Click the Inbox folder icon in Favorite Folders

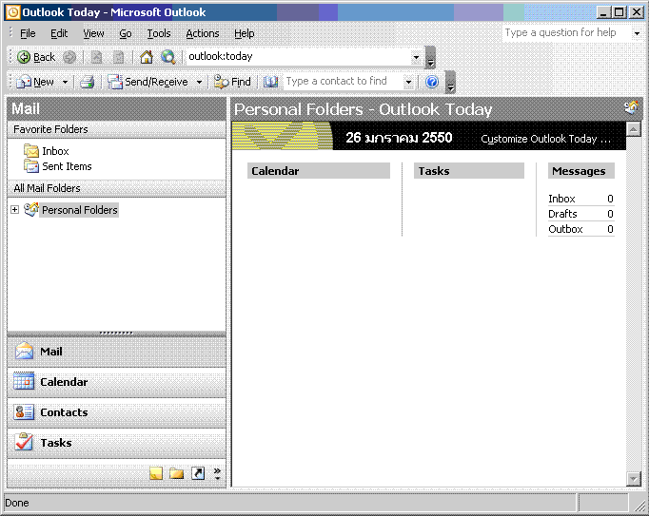(31, 151)
